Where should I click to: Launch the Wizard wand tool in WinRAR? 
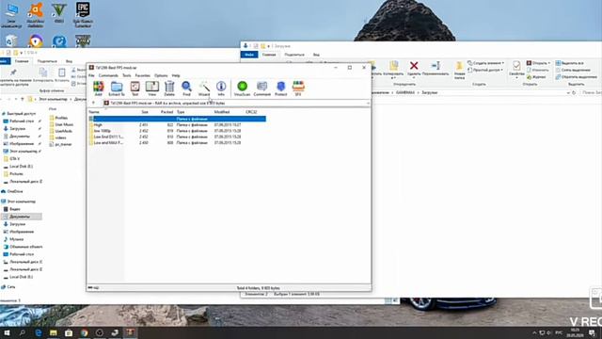204,89
